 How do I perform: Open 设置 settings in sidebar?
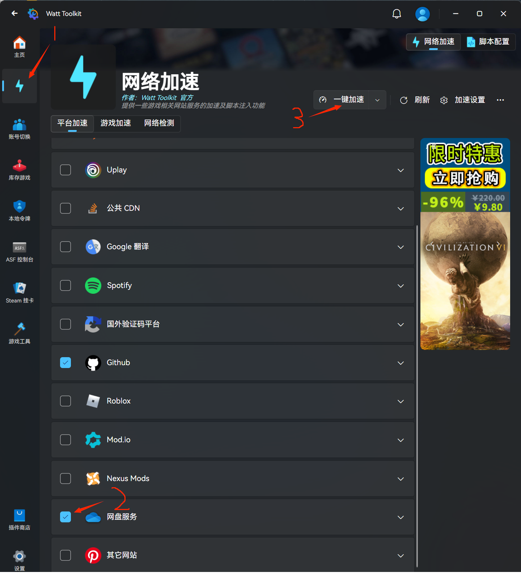(20, 561)
